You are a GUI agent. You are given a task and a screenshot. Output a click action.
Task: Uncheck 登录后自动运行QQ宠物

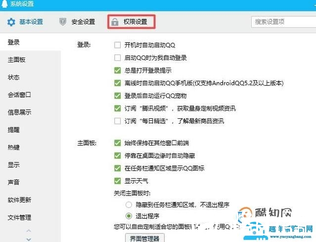(118, 96)
